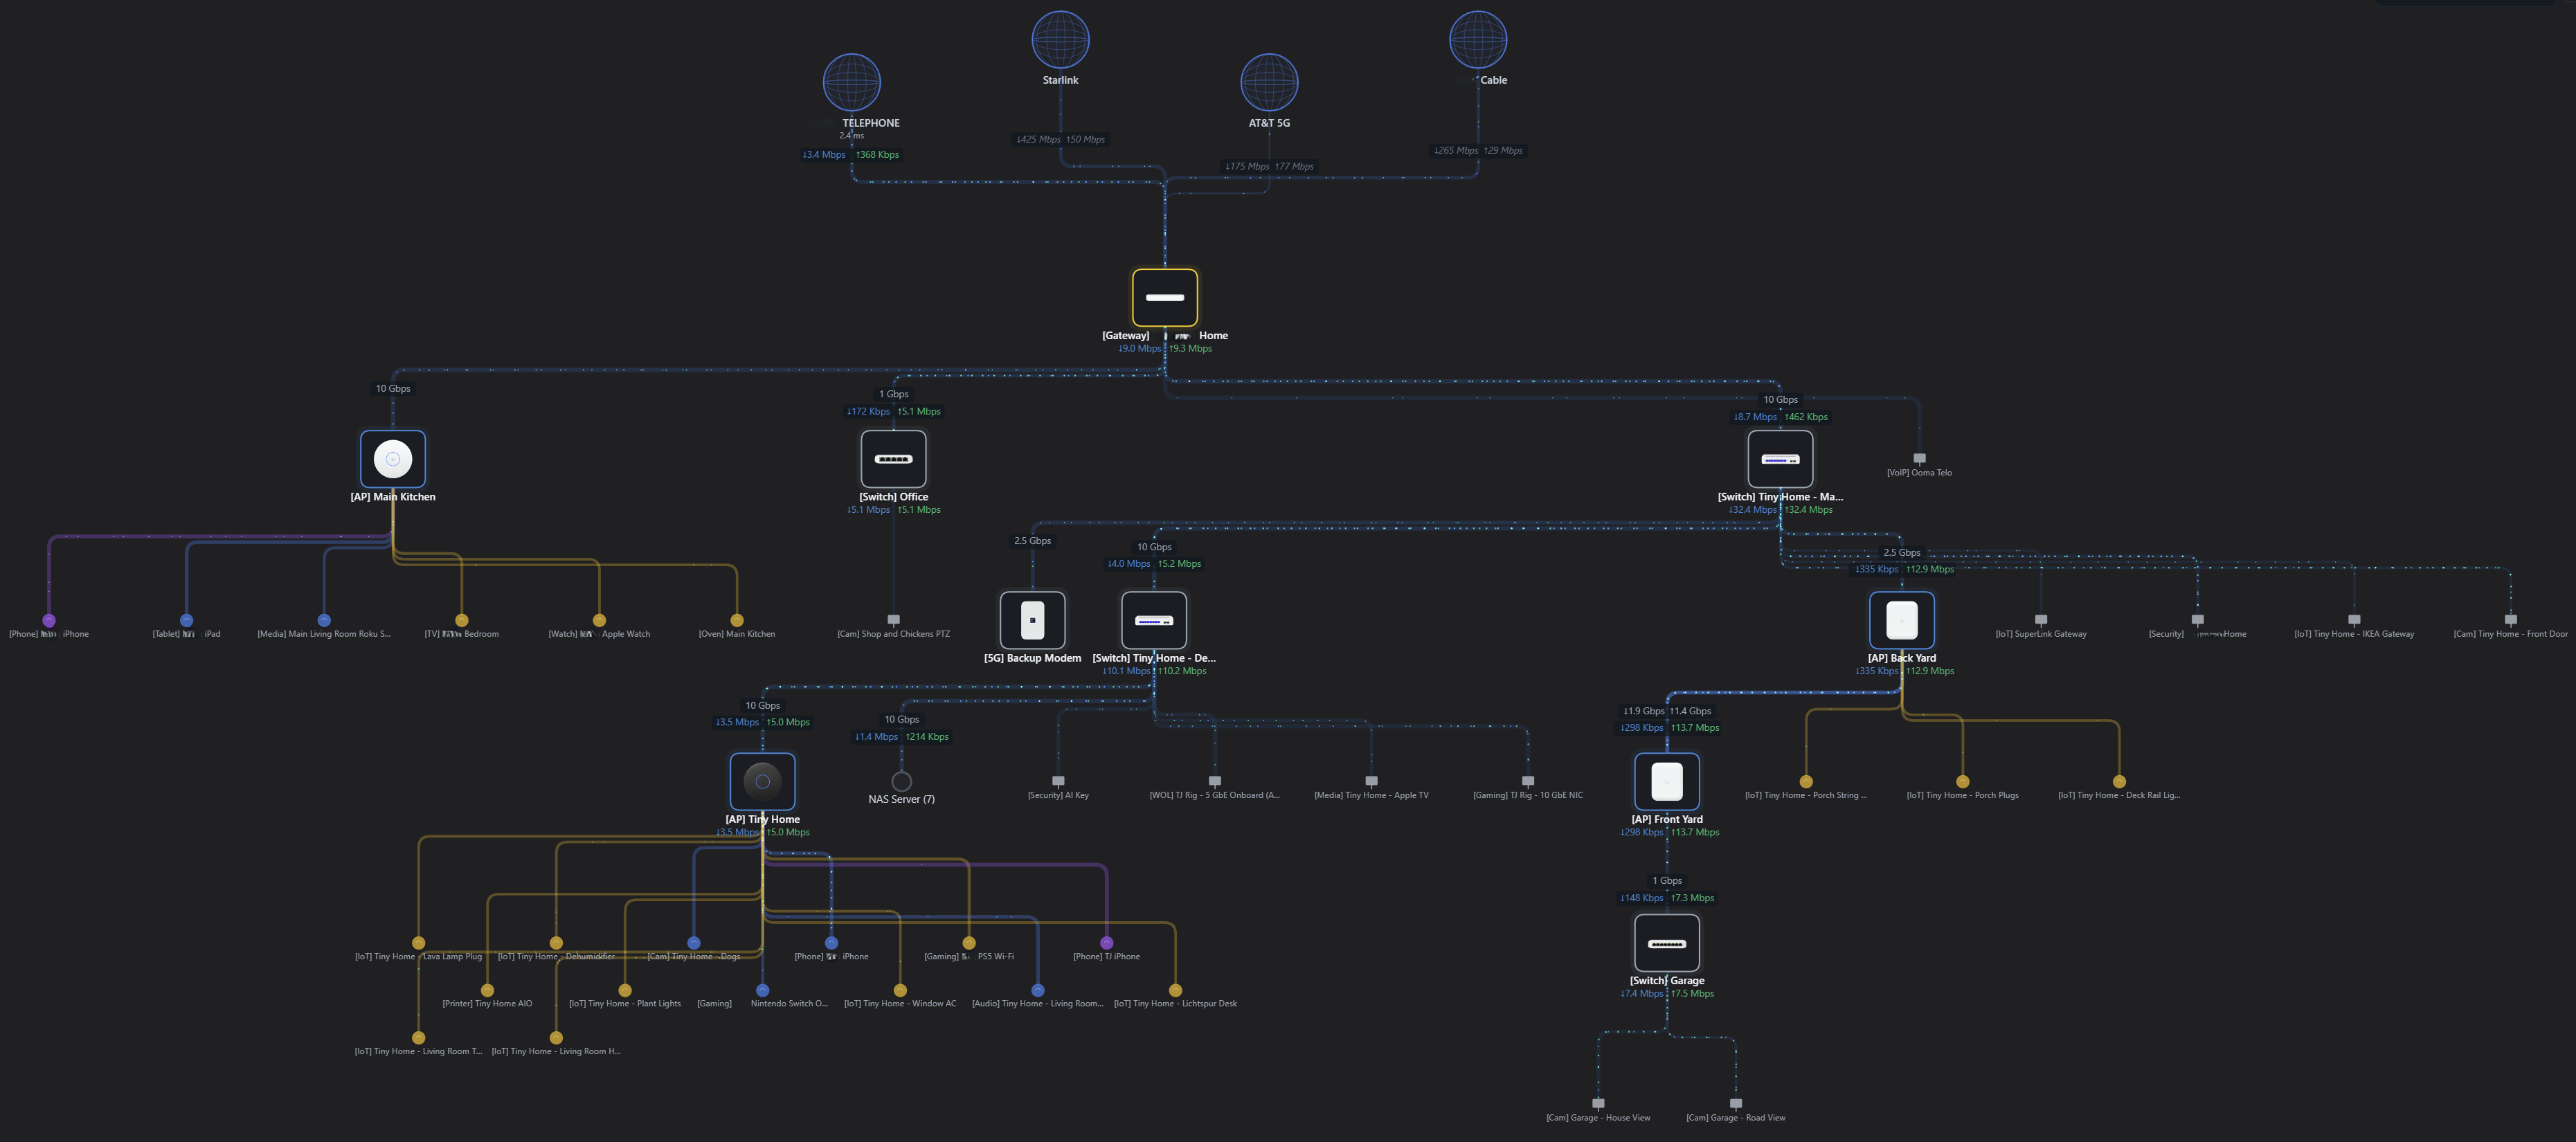Select the Starlink WAN globe icon
The height and width of the screenshot is (1142, 2576).
[x=1060, y=39]
